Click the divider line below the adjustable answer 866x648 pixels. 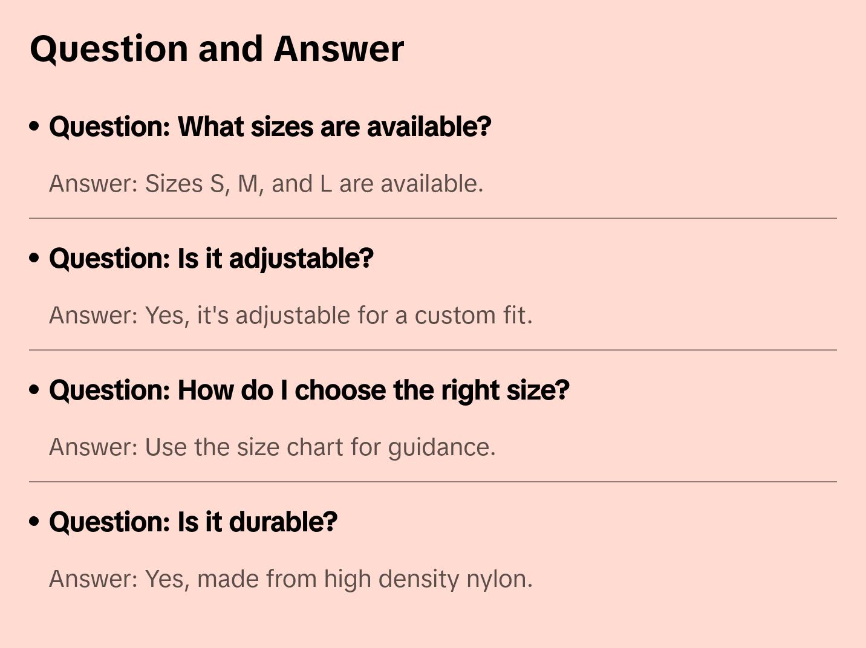(x=433, y=350)
